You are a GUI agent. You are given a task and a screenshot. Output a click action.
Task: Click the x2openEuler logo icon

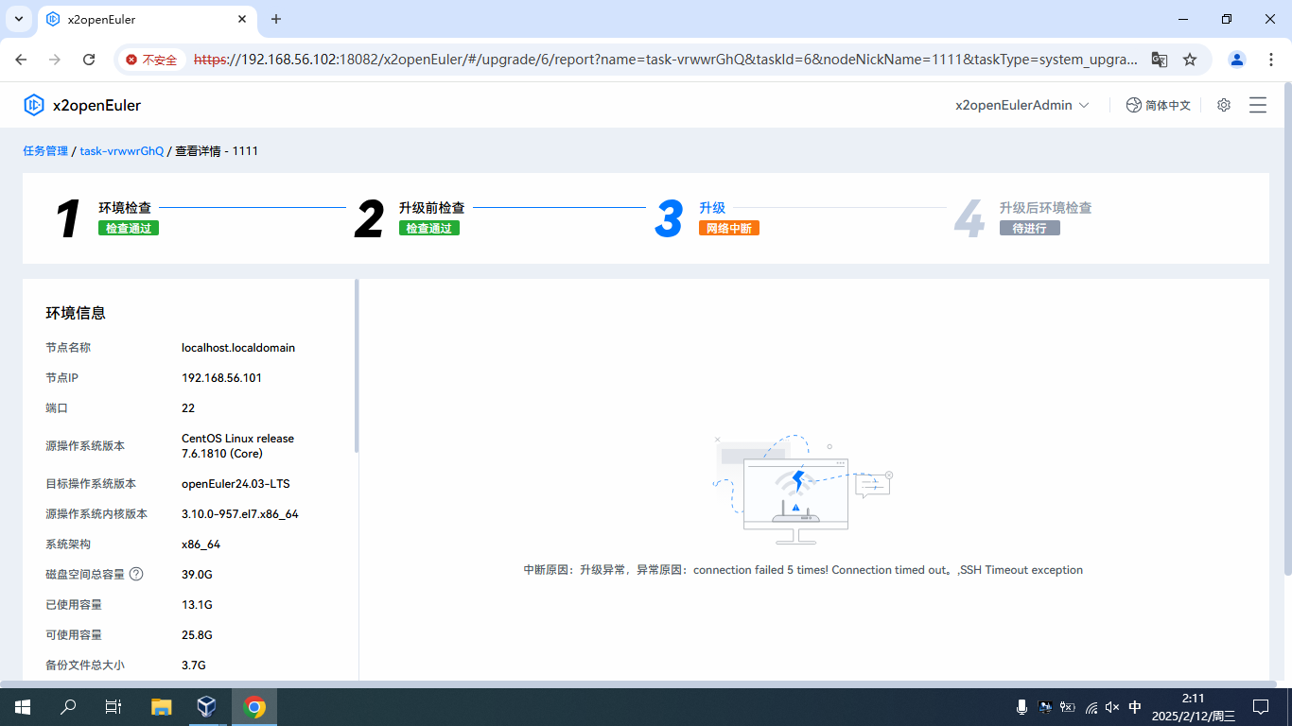34,105
